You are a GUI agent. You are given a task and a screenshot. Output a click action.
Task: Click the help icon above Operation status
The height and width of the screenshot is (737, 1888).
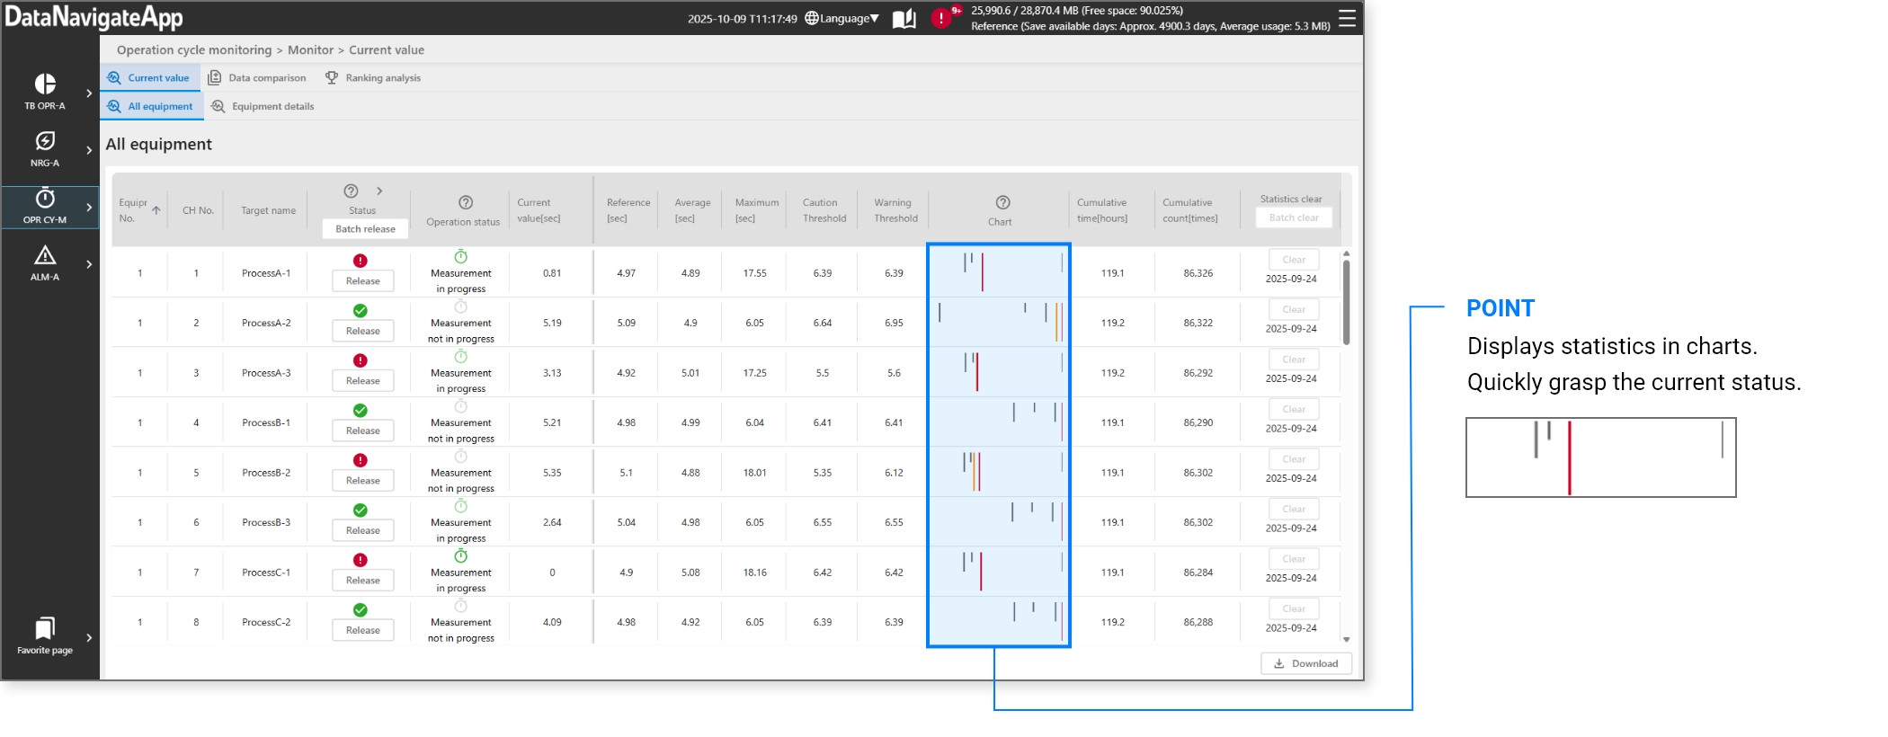coord(465,203)
